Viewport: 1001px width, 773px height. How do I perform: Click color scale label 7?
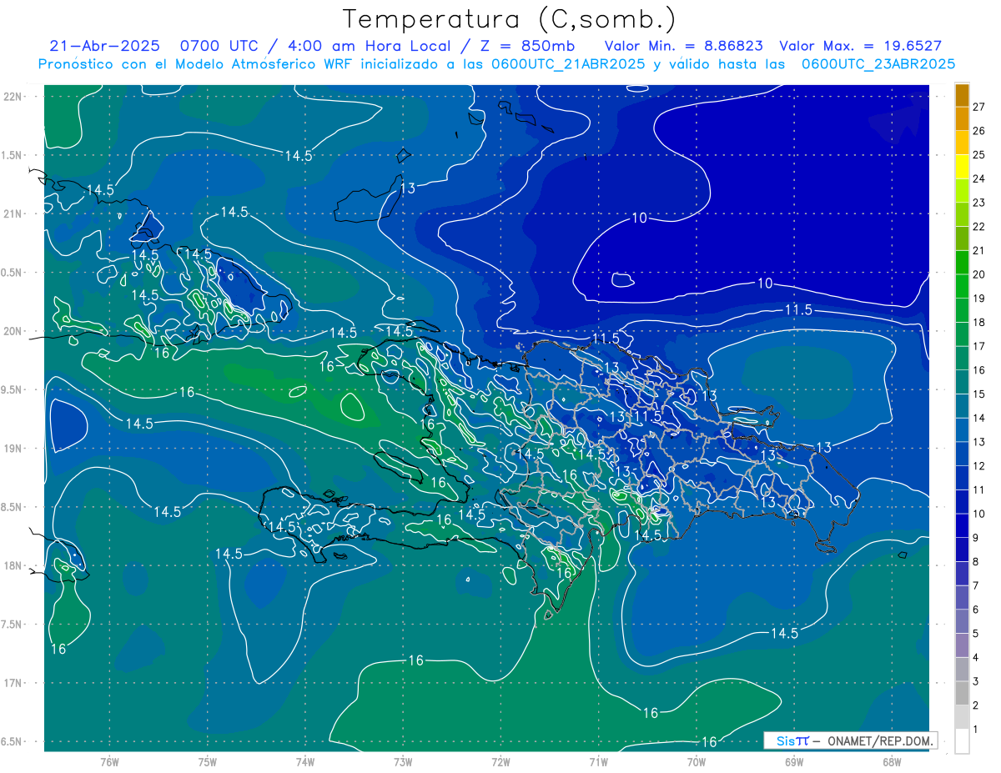pos(977,586)
